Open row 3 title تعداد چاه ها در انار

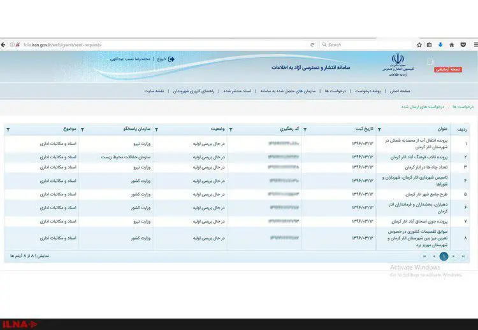tap(426, 167)
